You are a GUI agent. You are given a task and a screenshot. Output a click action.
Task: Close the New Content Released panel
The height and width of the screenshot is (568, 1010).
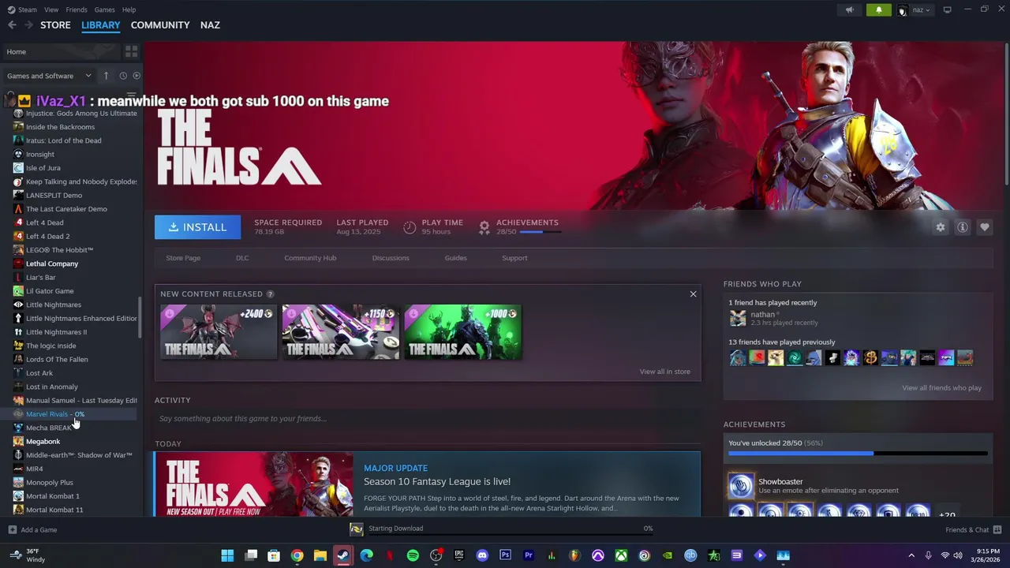(x=693, y=294)
